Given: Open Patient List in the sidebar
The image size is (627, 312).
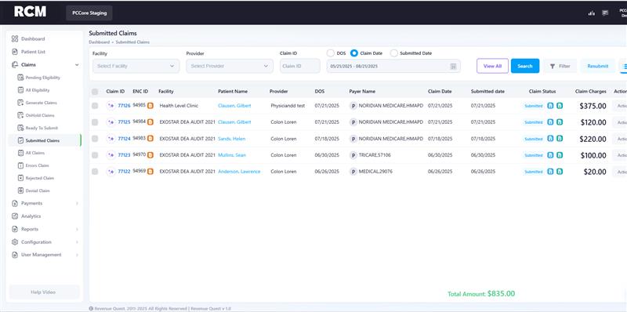Looking at the screenshot, I should pos(33,52).
